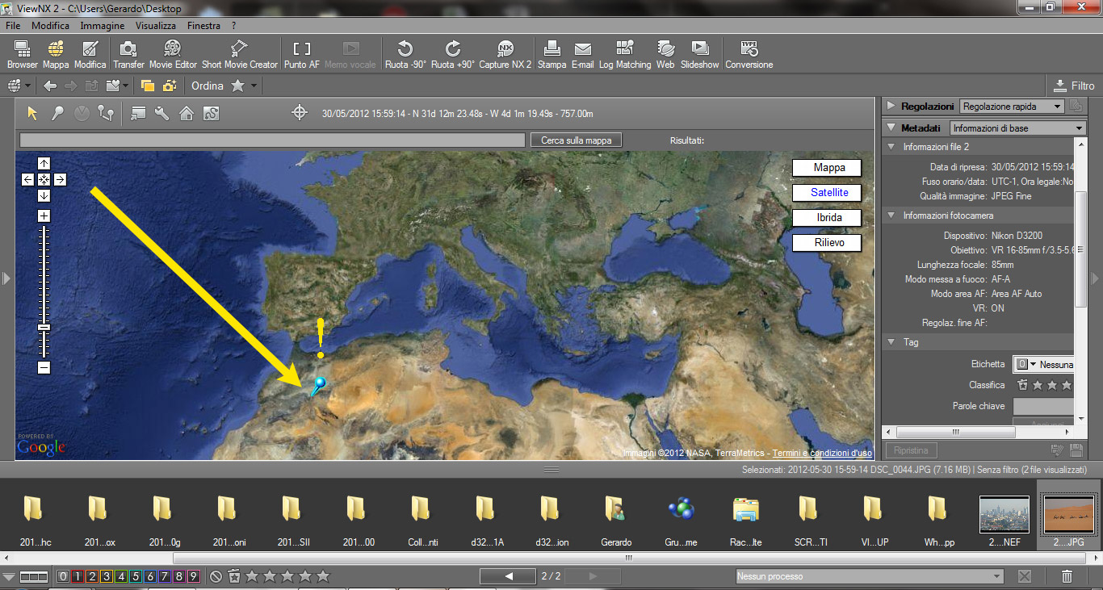Launch Short Movie Creator
This screenshot has height=590, width=1103.
[239, 54]
